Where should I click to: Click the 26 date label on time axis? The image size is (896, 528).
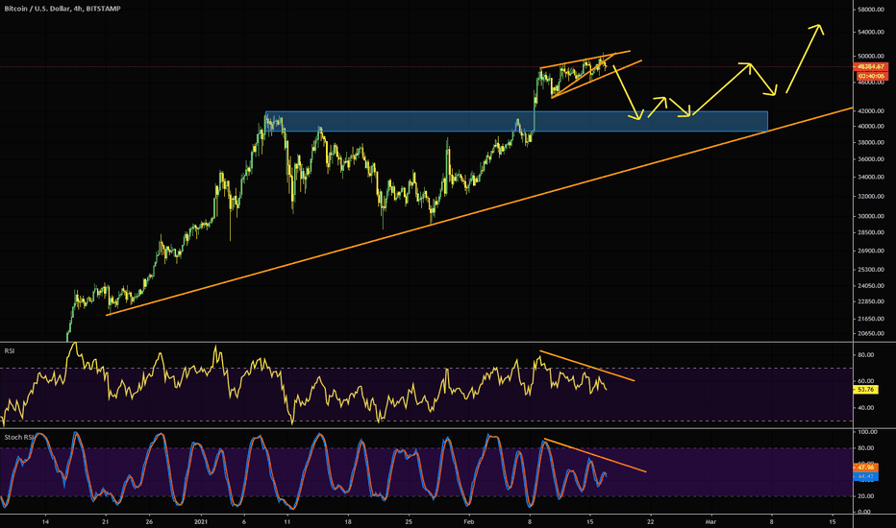click(x=149, y=521)
